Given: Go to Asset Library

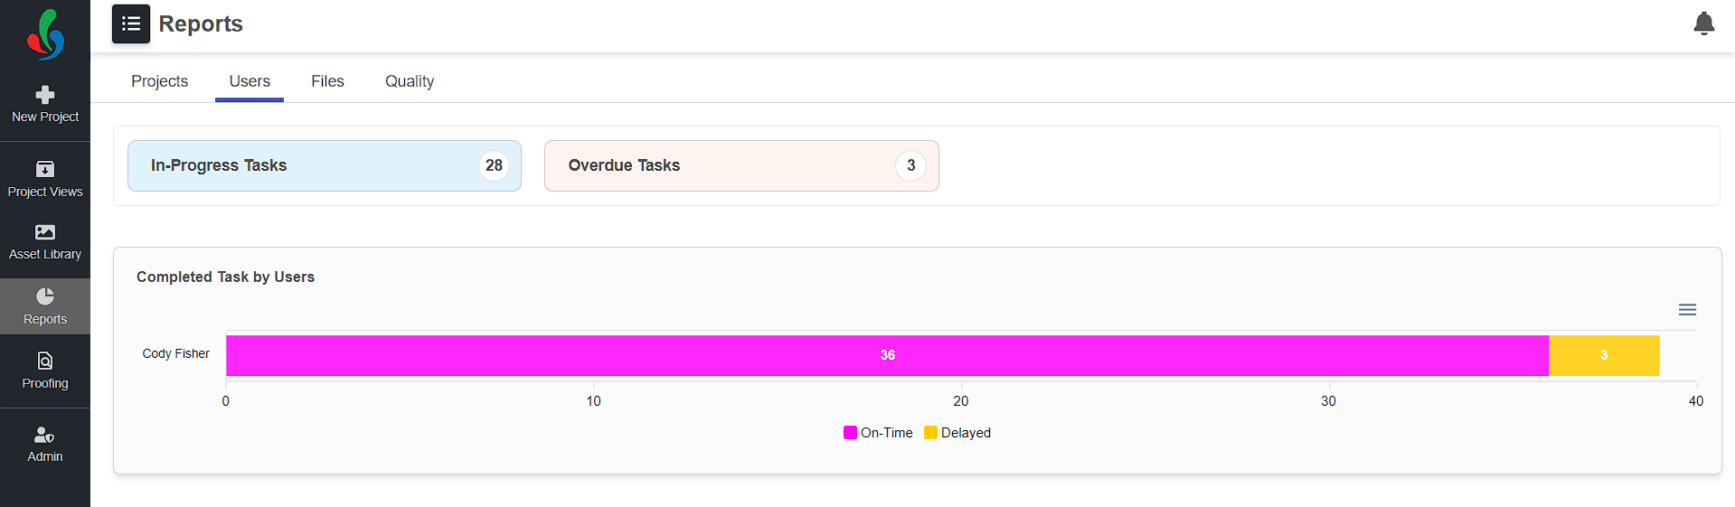Looking at the screenshot, I should [x=45, y=242].
